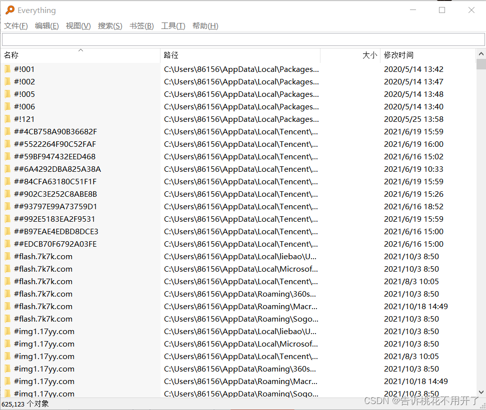
Task: Click folder icon of ##93797E99A73759D1
Action: pos(7,207)
